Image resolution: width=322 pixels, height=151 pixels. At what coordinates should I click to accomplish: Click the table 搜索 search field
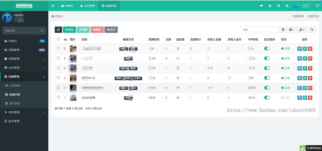[259, 30]
